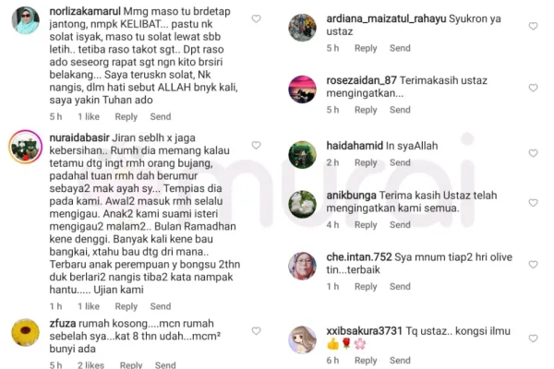This screenshot has height=369, width=554.
Task: Open username link anikbunga
Action: point(351,196)
